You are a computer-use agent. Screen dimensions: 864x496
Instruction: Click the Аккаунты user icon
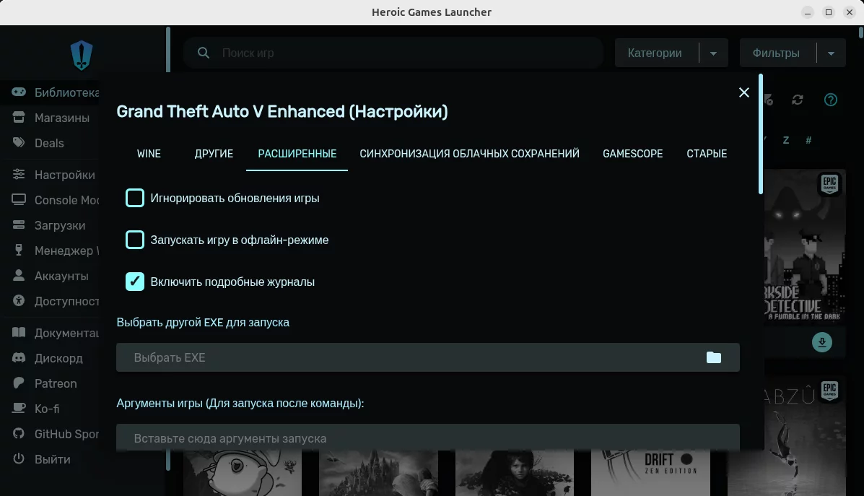(19, 276)
